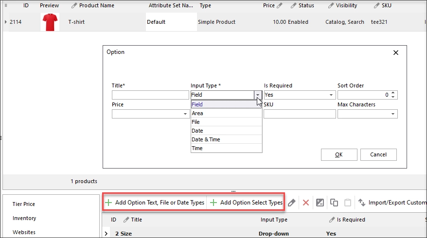
Task: Click the tee321 SKU cell
Action: pos(379,22)
